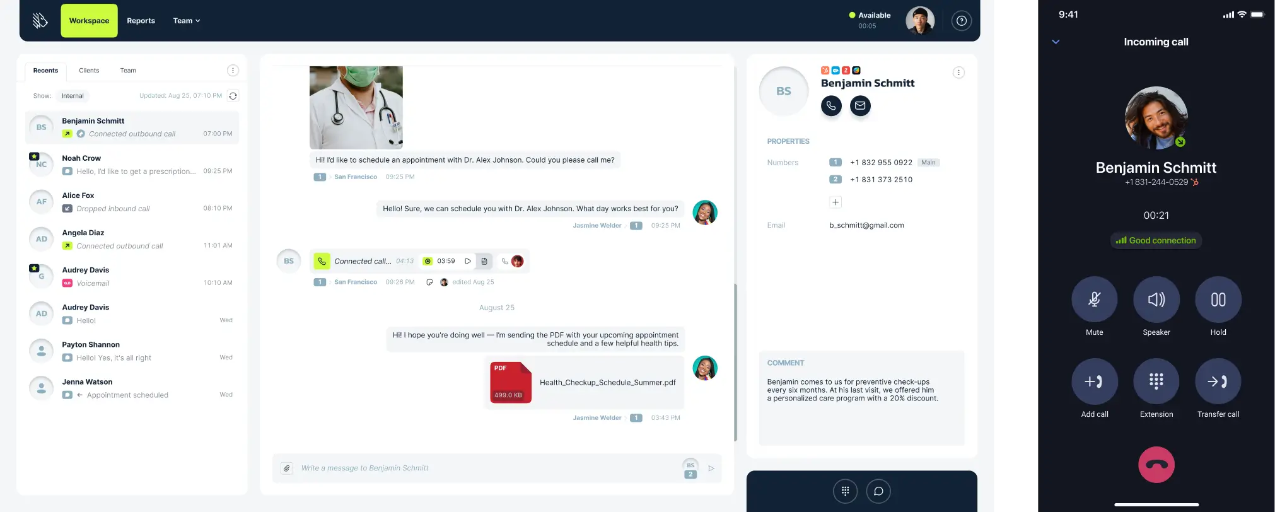Play the recorded call audio

coord(468,261)
